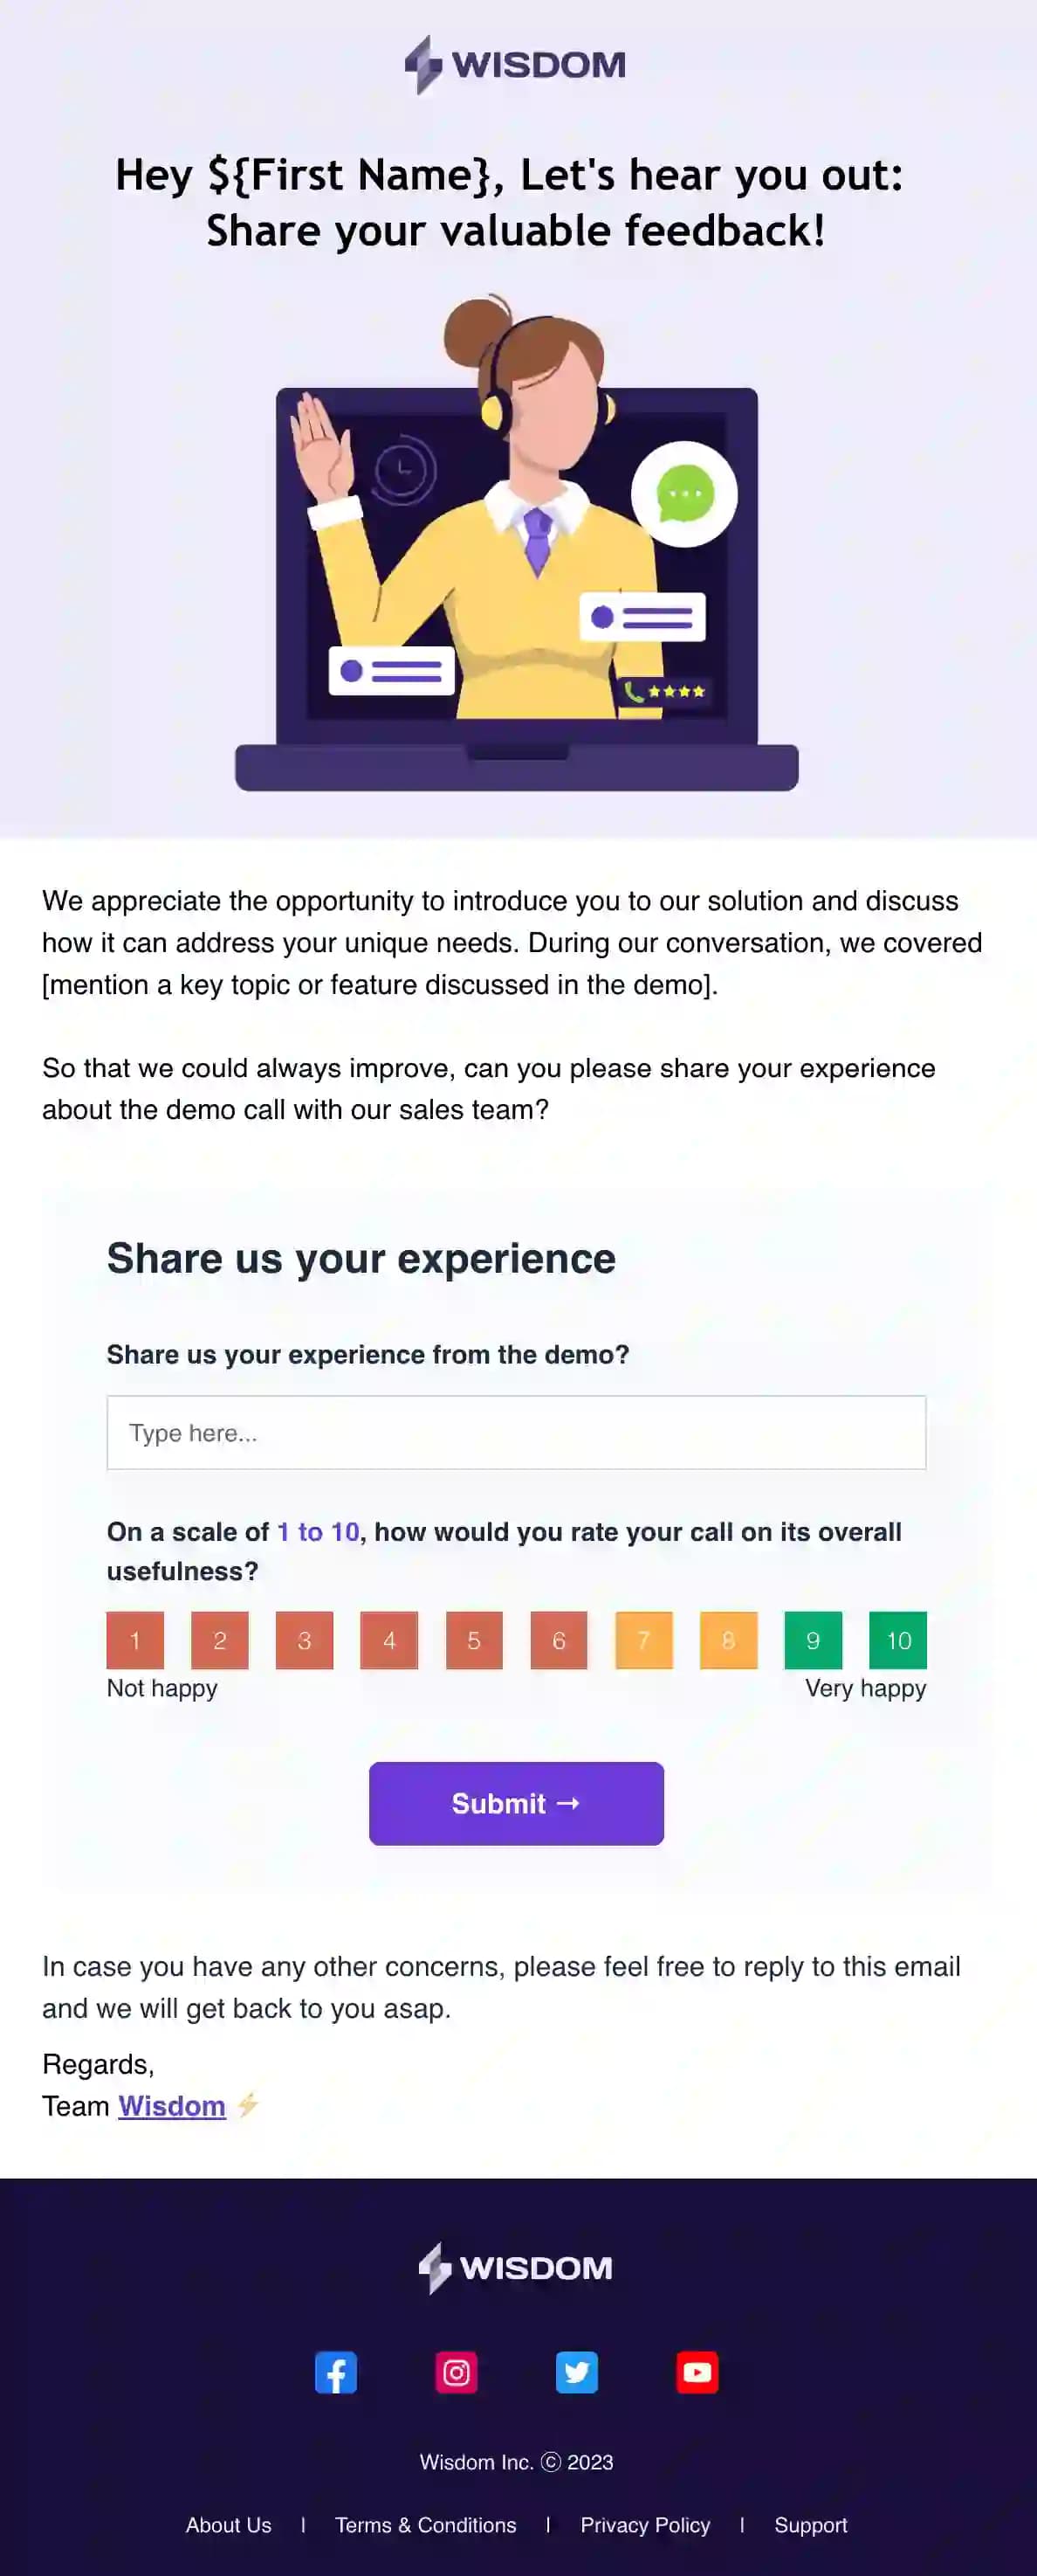
Task: Click the Support footer link
Action: pos(811,2525)
